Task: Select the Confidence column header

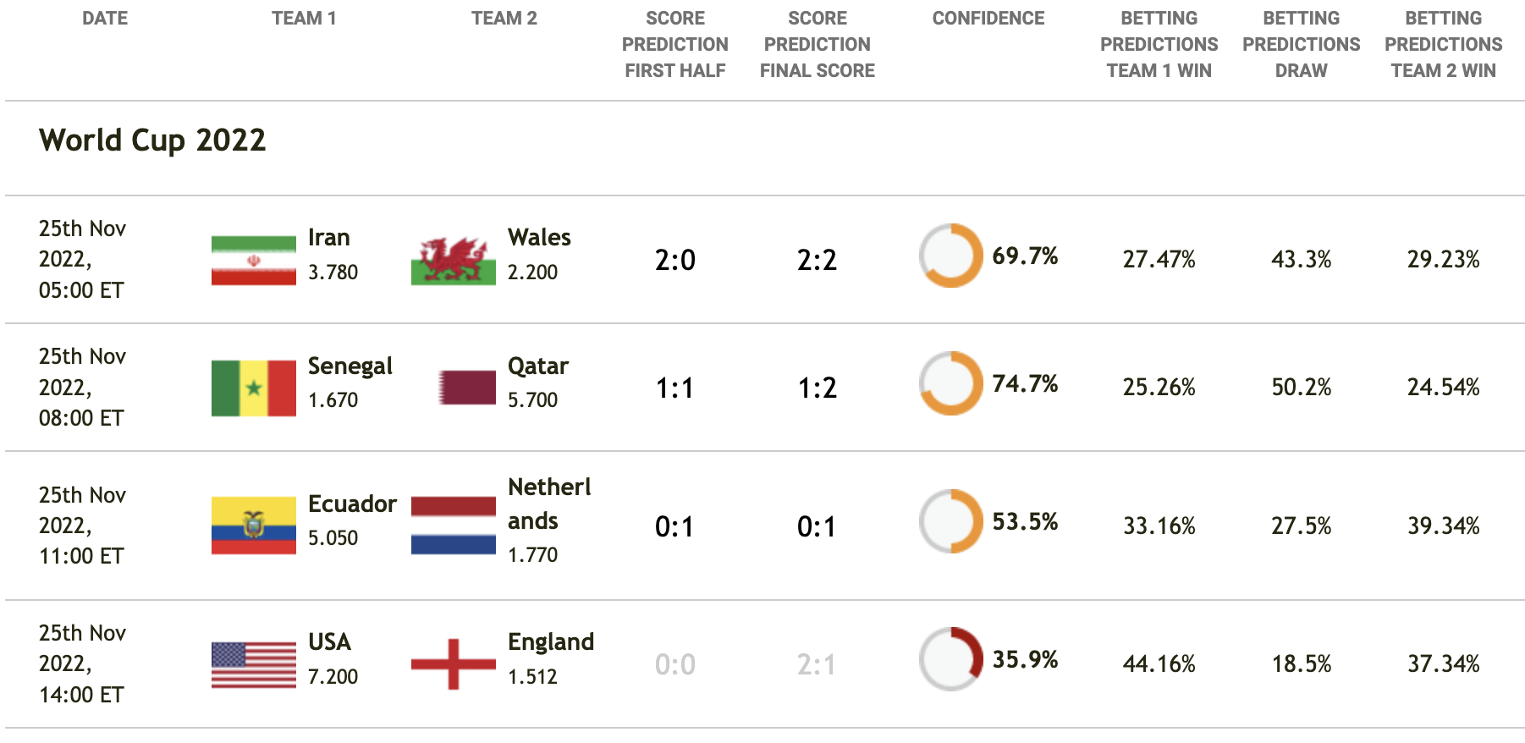Action: [x=988, y=19]
